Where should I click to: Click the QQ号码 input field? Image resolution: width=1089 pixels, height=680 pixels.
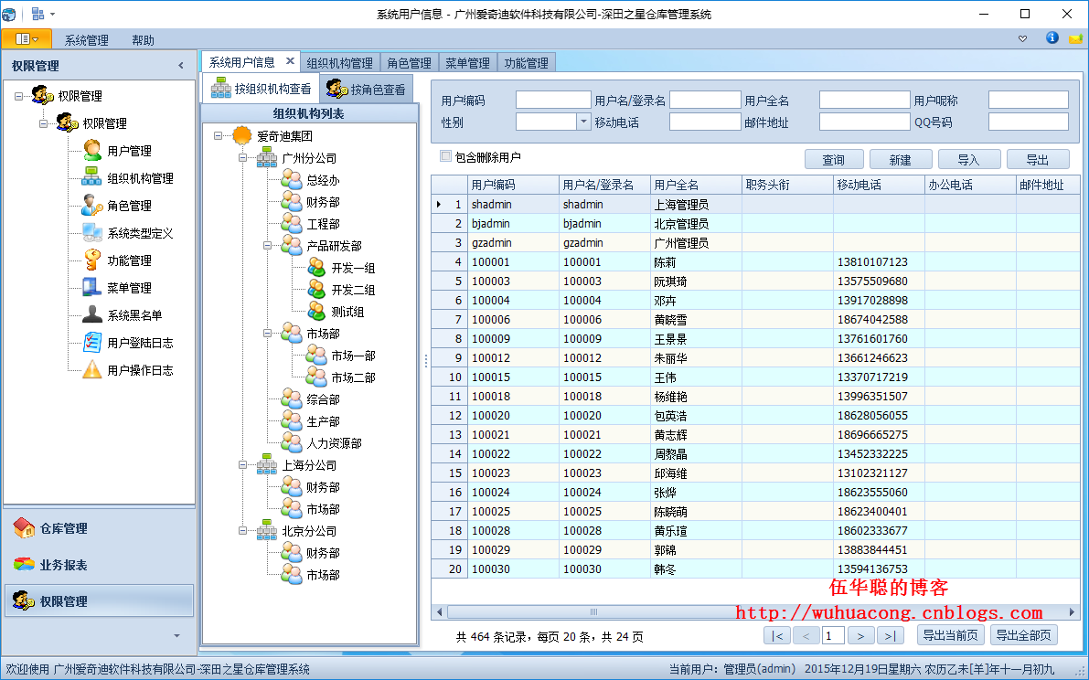pyautogui.click(x=1028, y=122)
